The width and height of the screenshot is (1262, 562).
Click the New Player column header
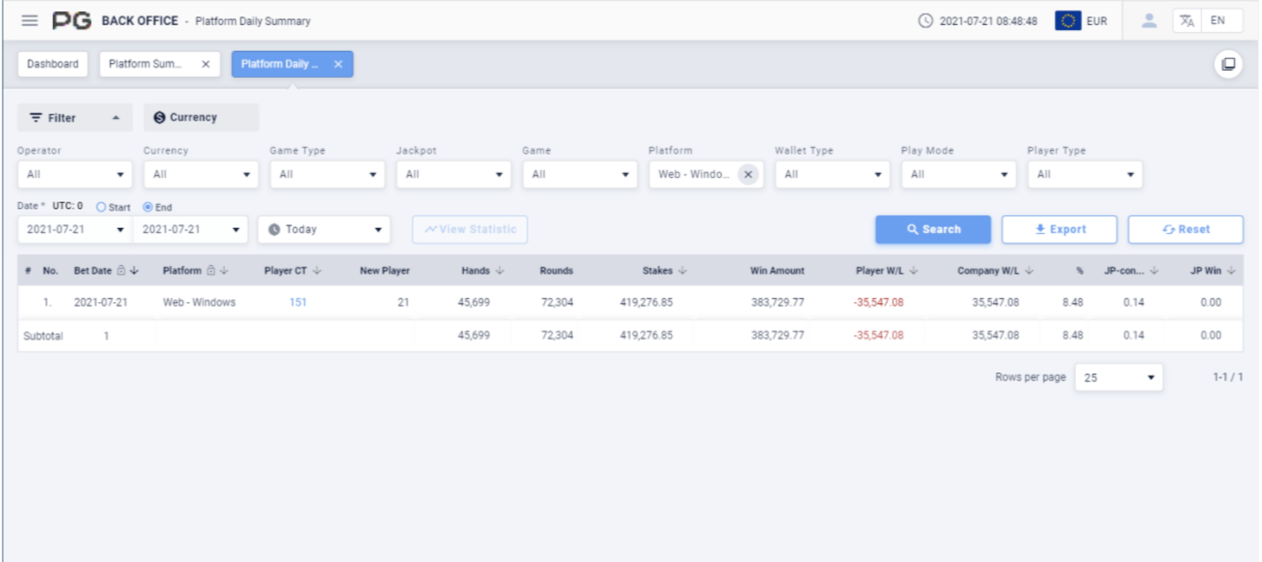[x=384, y=271]
